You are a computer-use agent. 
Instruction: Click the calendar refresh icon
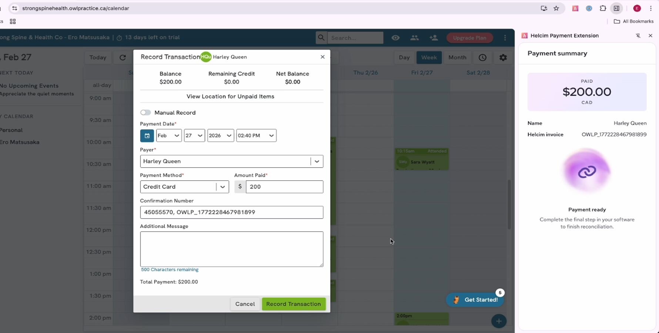123,57
